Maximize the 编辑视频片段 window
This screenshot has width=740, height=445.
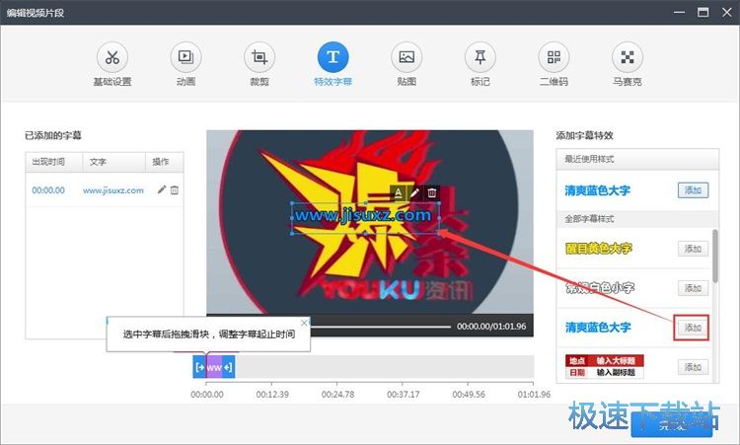point(703,12)
